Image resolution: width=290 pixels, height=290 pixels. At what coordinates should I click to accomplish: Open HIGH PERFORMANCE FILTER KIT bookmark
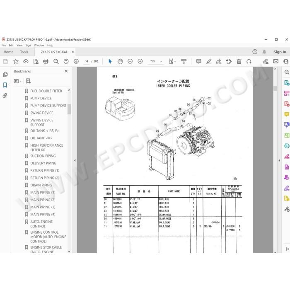click(x=46, y=147)
